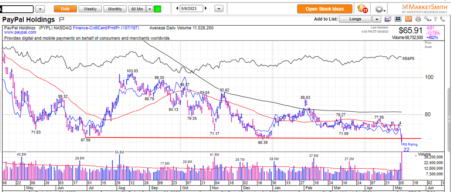Click the 37.5M volume label
Screen dimensions: 451x192
(x=314, y=156)
